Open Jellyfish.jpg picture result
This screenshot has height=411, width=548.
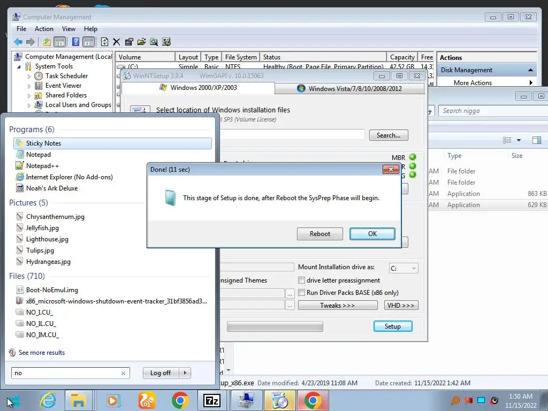[42, 228]
